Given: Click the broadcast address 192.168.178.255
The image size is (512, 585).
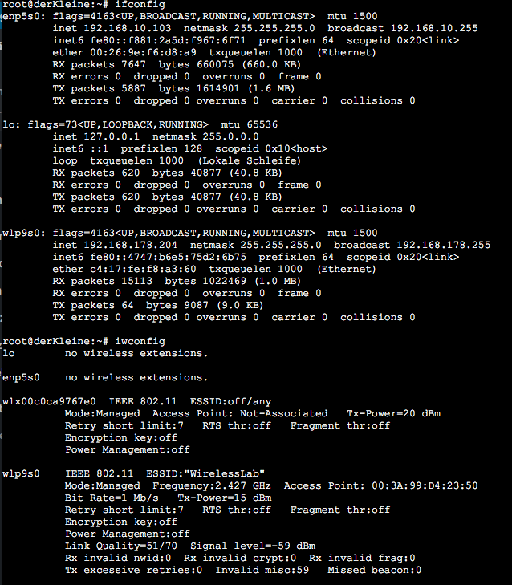Looking at the screenshot, I should coord(443,245).
